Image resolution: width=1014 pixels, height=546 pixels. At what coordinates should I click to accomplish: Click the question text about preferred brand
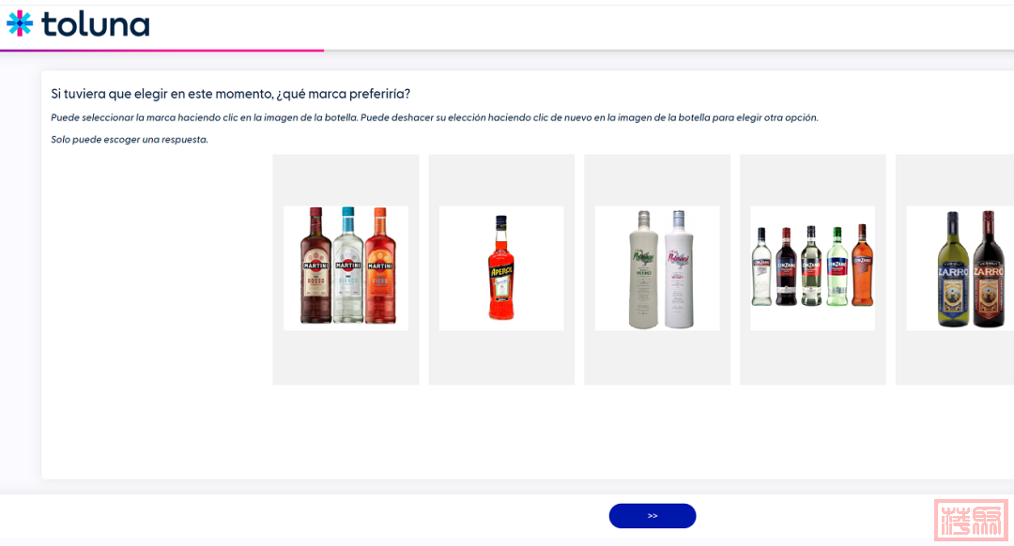click(231, 94)
